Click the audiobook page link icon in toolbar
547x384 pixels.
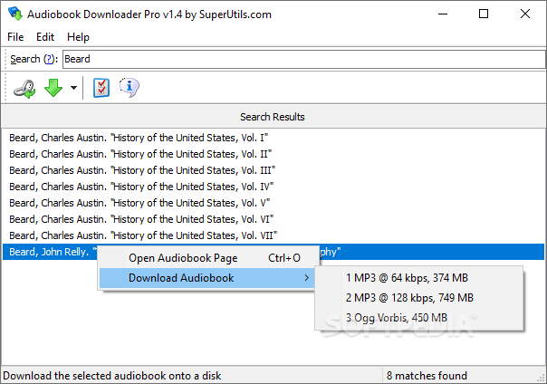[24, 88]
